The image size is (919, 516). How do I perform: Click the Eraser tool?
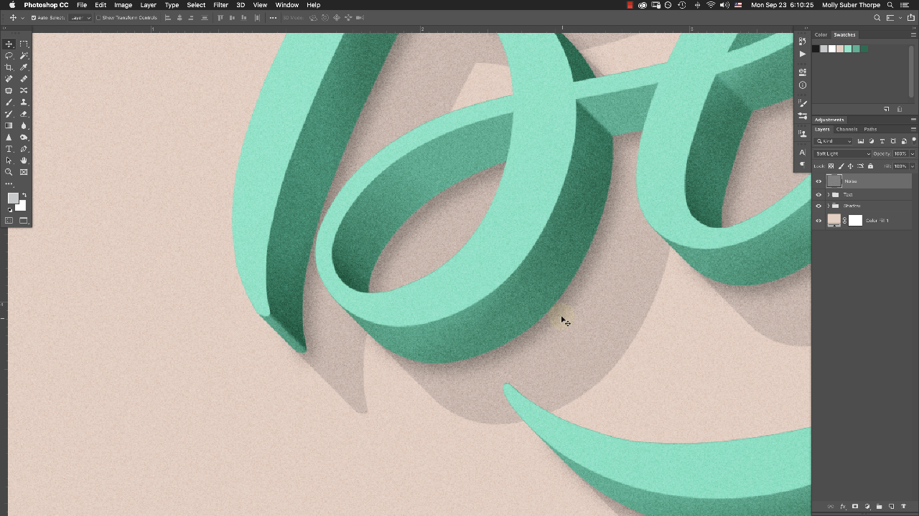pos(24,114)
